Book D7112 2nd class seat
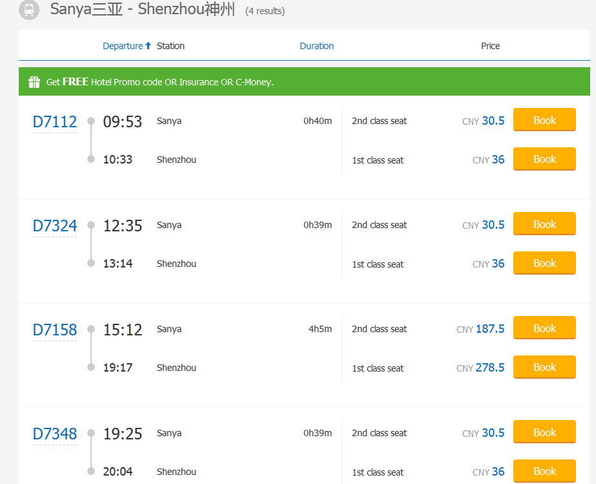596x484 pixels. 544,120
